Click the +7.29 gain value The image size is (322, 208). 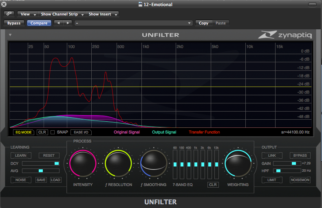[x=306, y=163]
